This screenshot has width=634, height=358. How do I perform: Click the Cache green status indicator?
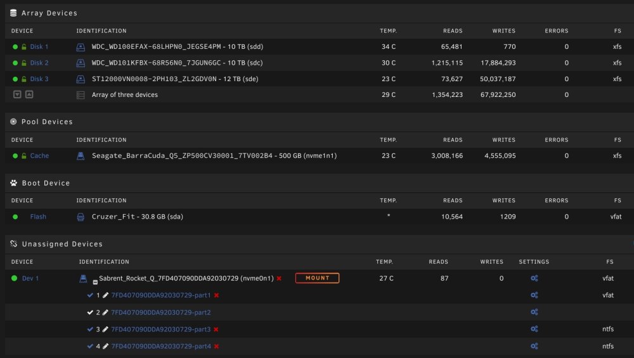click(15, 156)
